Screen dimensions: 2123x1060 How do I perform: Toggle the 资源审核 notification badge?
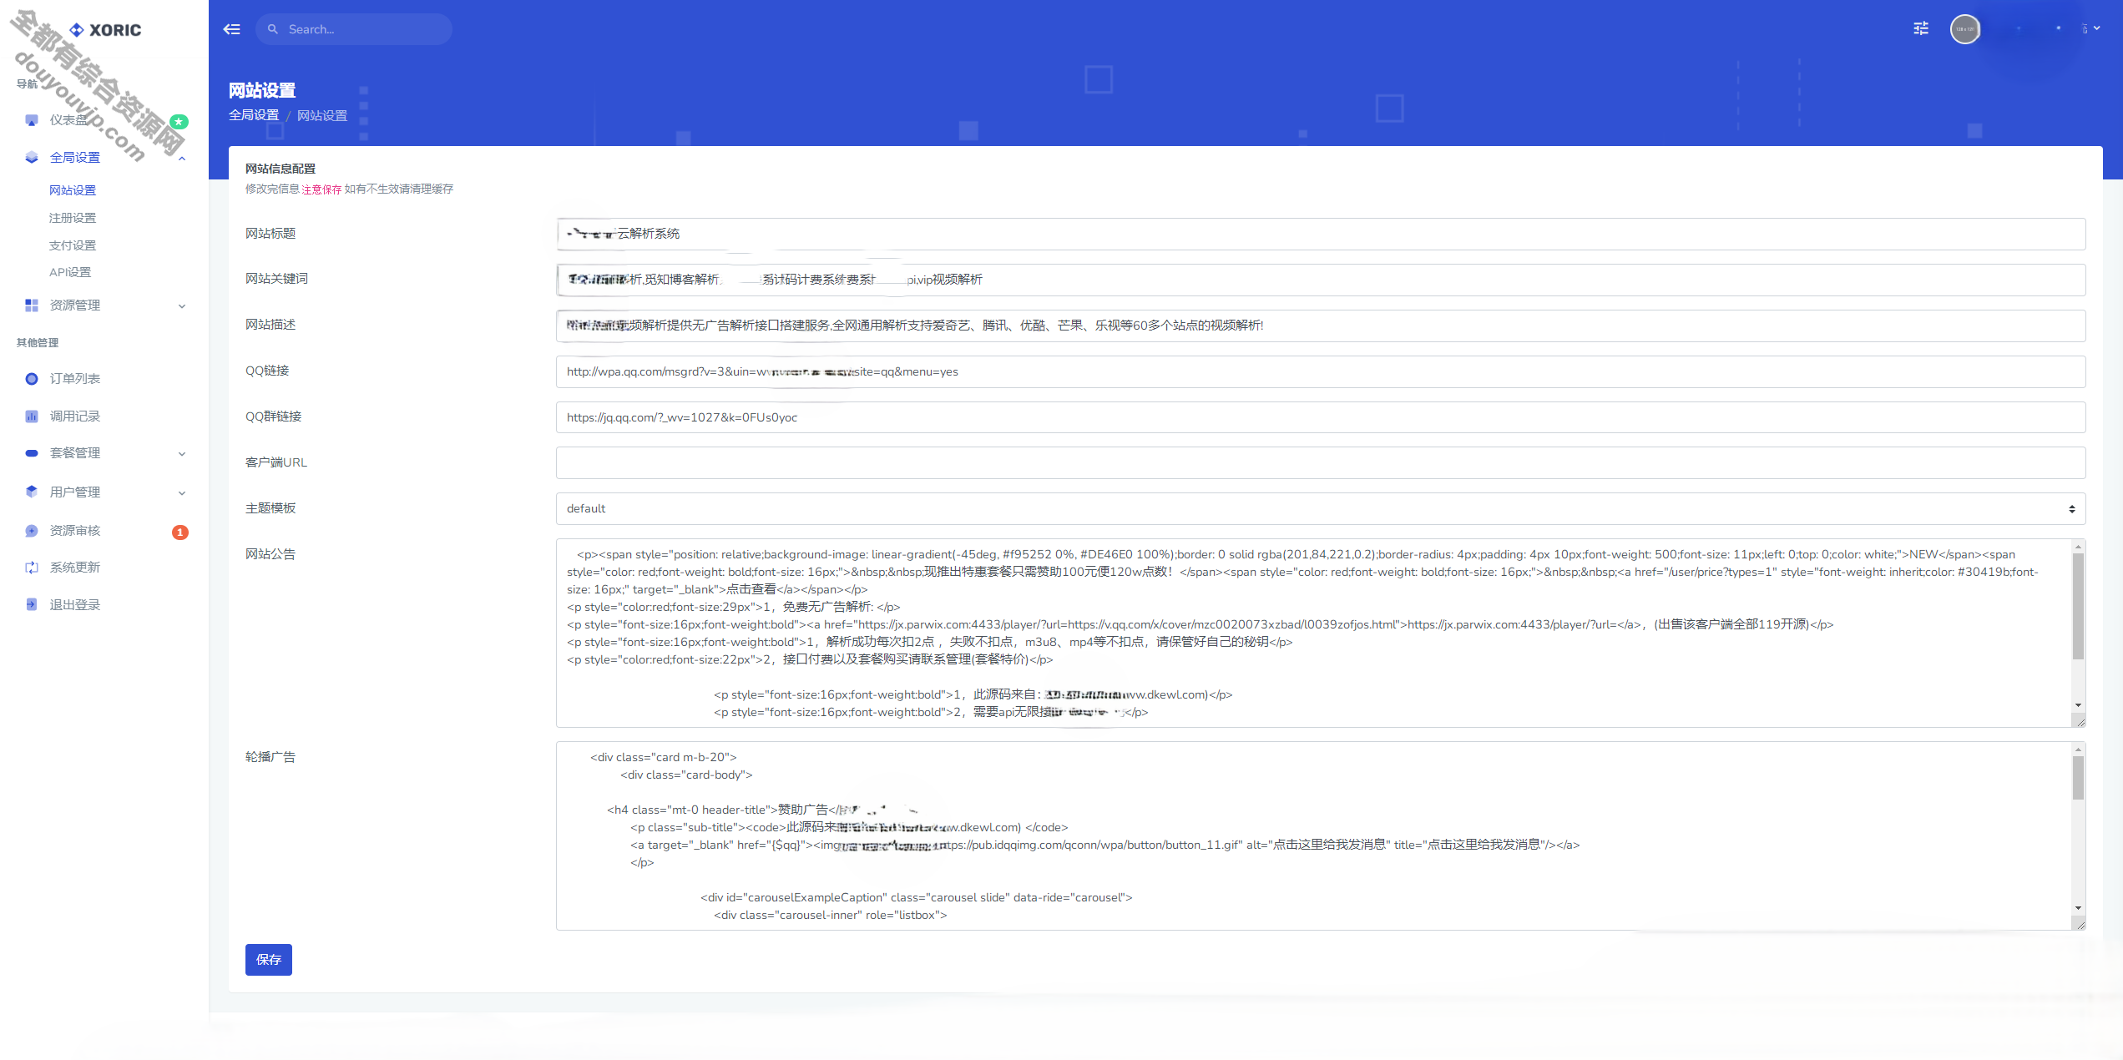click(177, 529)
